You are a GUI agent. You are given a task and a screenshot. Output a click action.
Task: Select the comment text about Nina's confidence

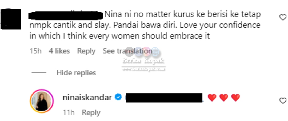(145, 25)
